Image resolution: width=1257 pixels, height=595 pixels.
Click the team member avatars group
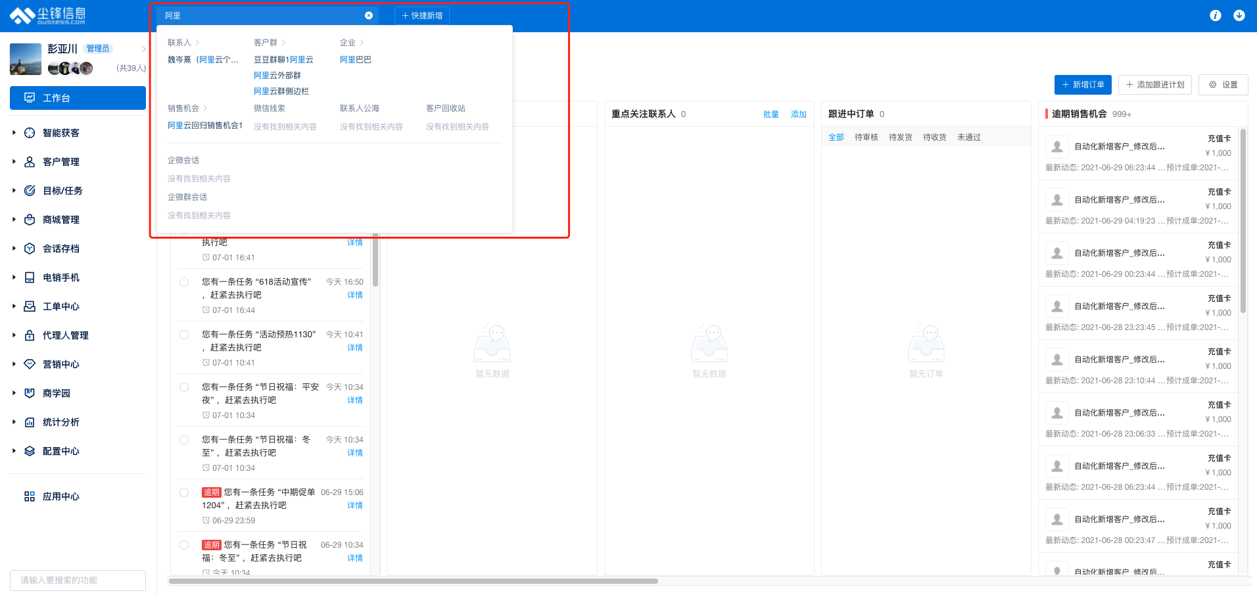tap(70, 68)
